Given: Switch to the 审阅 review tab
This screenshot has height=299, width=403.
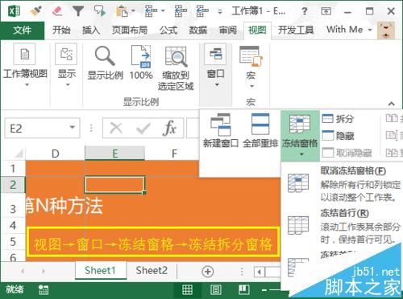Looking at the screenshot, I should [x=228, y=30].
